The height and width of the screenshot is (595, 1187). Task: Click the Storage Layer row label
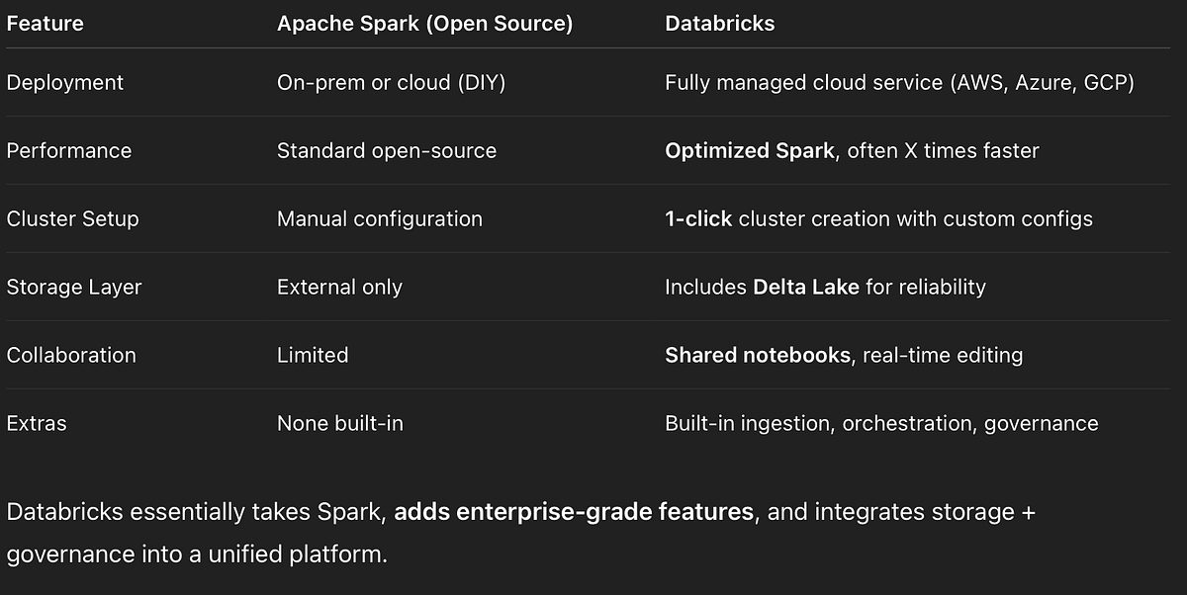(x=74, y=287)
